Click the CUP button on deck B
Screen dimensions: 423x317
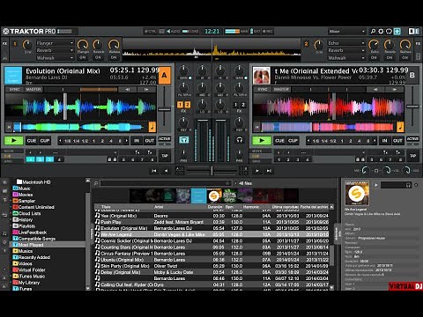click(293, 141)
